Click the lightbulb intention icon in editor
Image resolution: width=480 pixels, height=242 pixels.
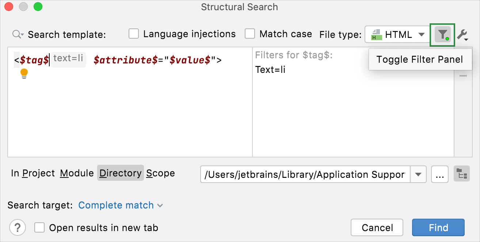[x=24, y=74]
